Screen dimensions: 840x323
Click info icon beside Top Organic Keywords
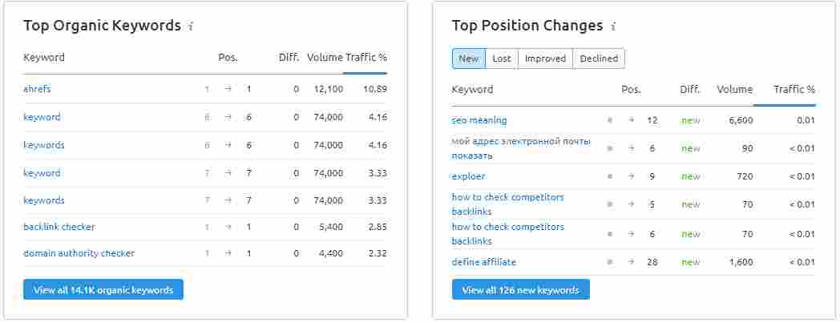click(x=191, y=26)
